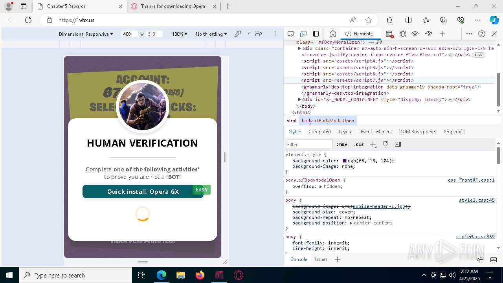
Task: Open device toolbar more options menu
Action: tap(275, 34)
